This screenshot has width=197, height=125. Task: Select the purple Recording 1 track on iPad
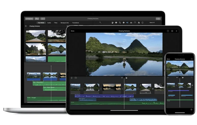pyautogui.click(x=104, y=96)
